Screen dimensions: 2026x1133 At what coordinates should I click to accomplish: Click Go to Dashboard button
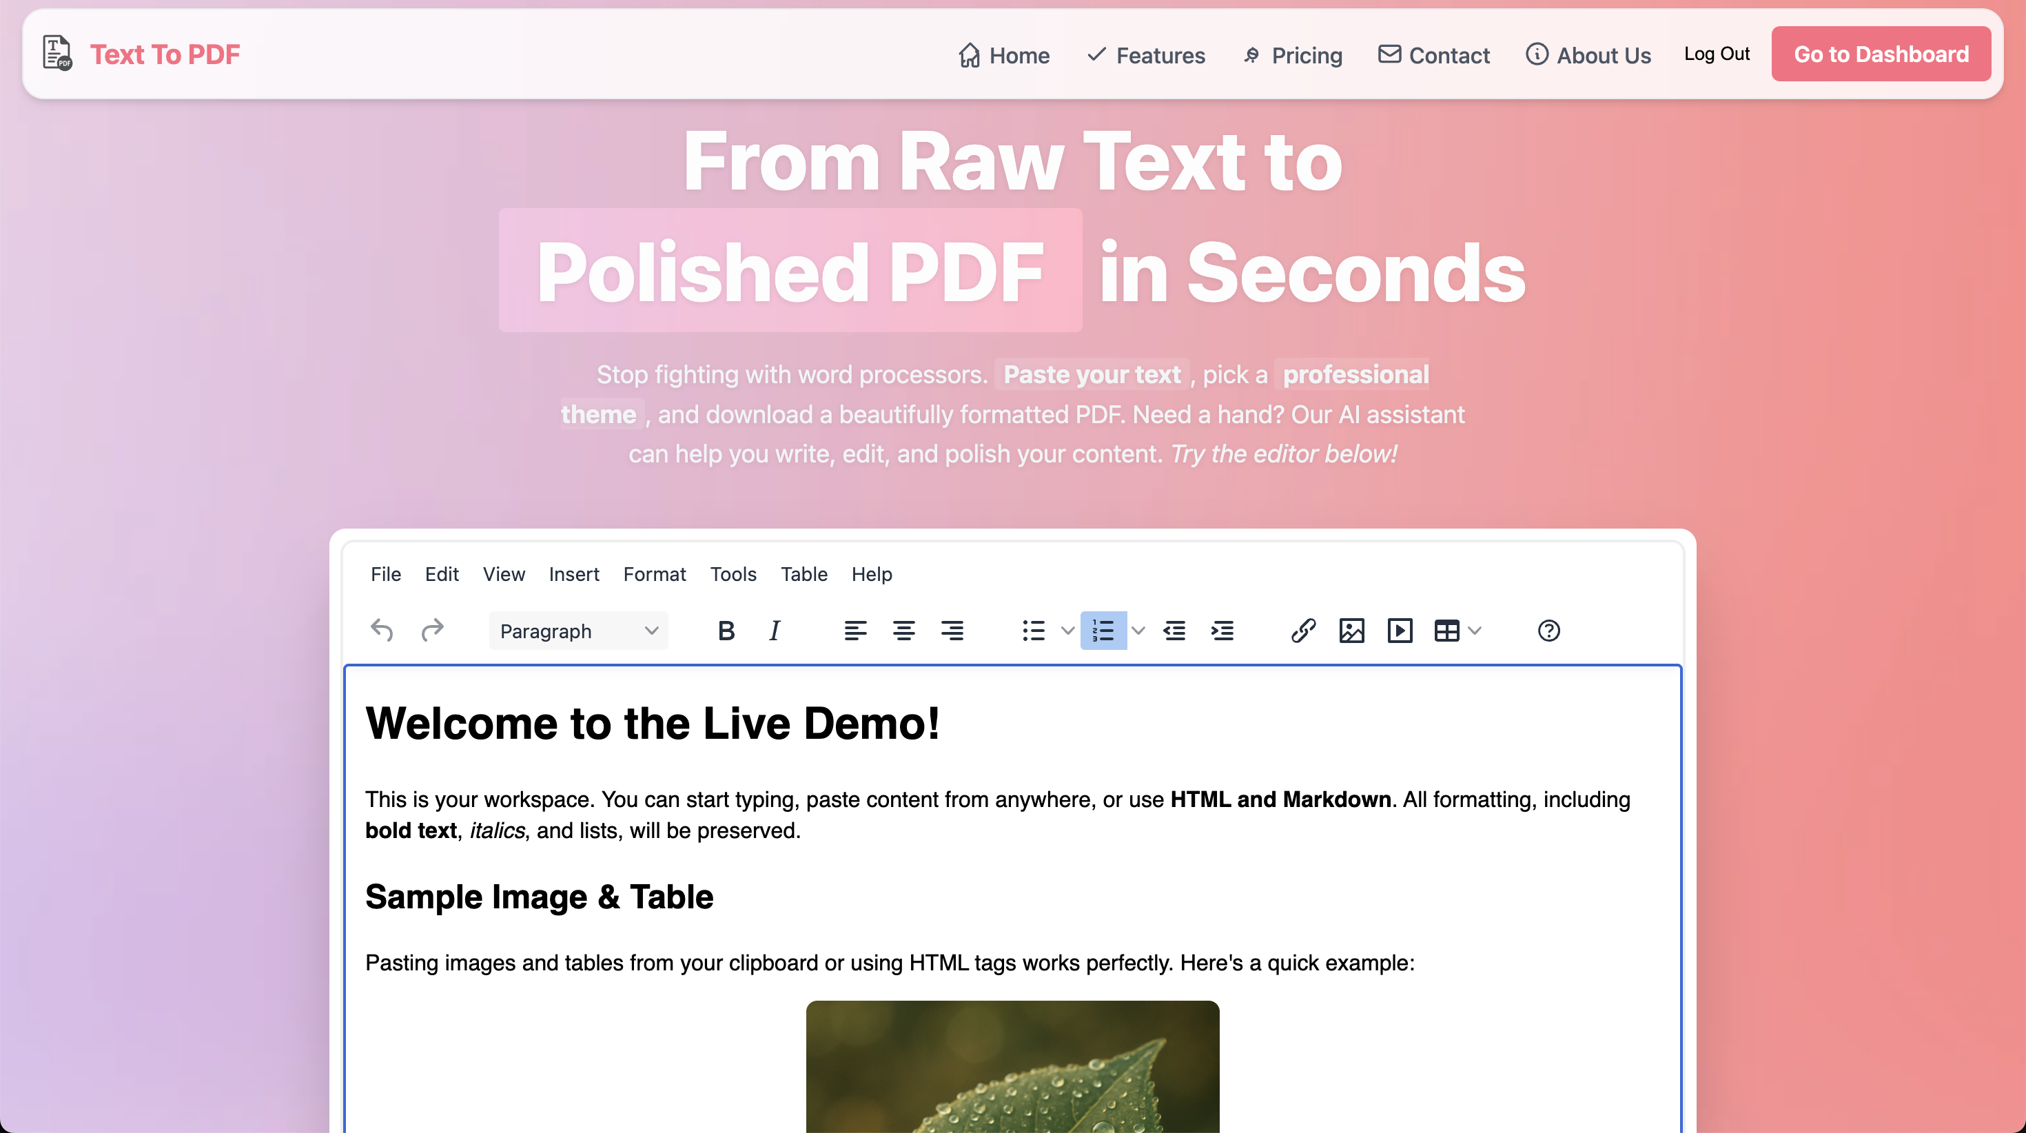click(x=1881, y=54)
